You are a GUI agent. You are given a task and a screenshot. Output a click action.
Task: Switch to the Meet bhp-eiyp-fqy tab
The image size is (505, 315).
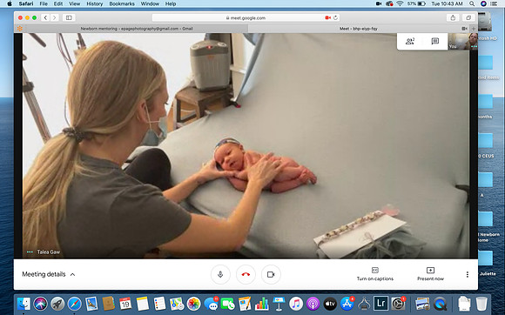coord(358,29)
